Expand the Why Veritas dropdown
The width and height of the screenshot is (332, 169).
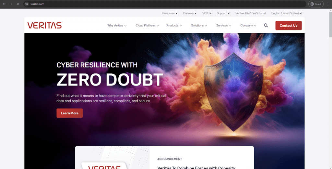pyautogui.click(x=117, y=25)
